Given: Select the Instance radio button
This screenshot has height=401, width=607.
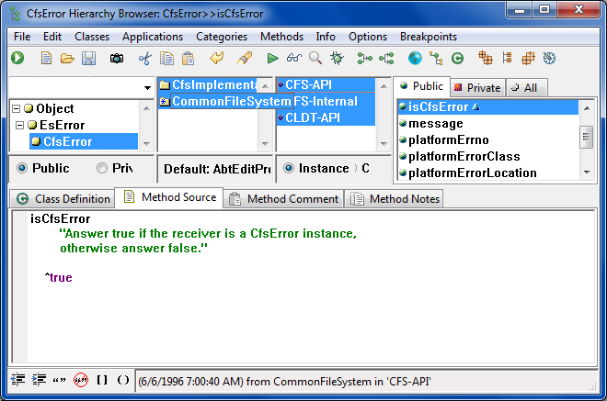Looking at the screenshot, I should tap(290, 169).
